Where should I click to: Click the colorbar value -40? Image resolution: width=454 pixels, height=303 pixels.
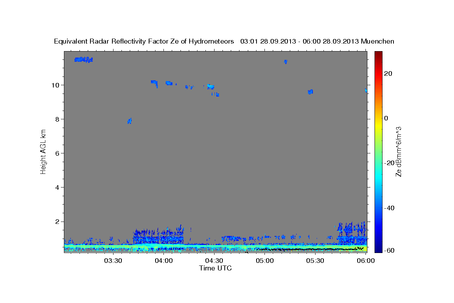pyautogui.click(x=389, y=208)
